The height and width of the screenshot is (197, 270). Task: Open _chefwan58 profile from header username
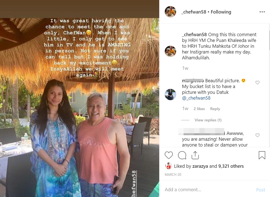(194, 12)
